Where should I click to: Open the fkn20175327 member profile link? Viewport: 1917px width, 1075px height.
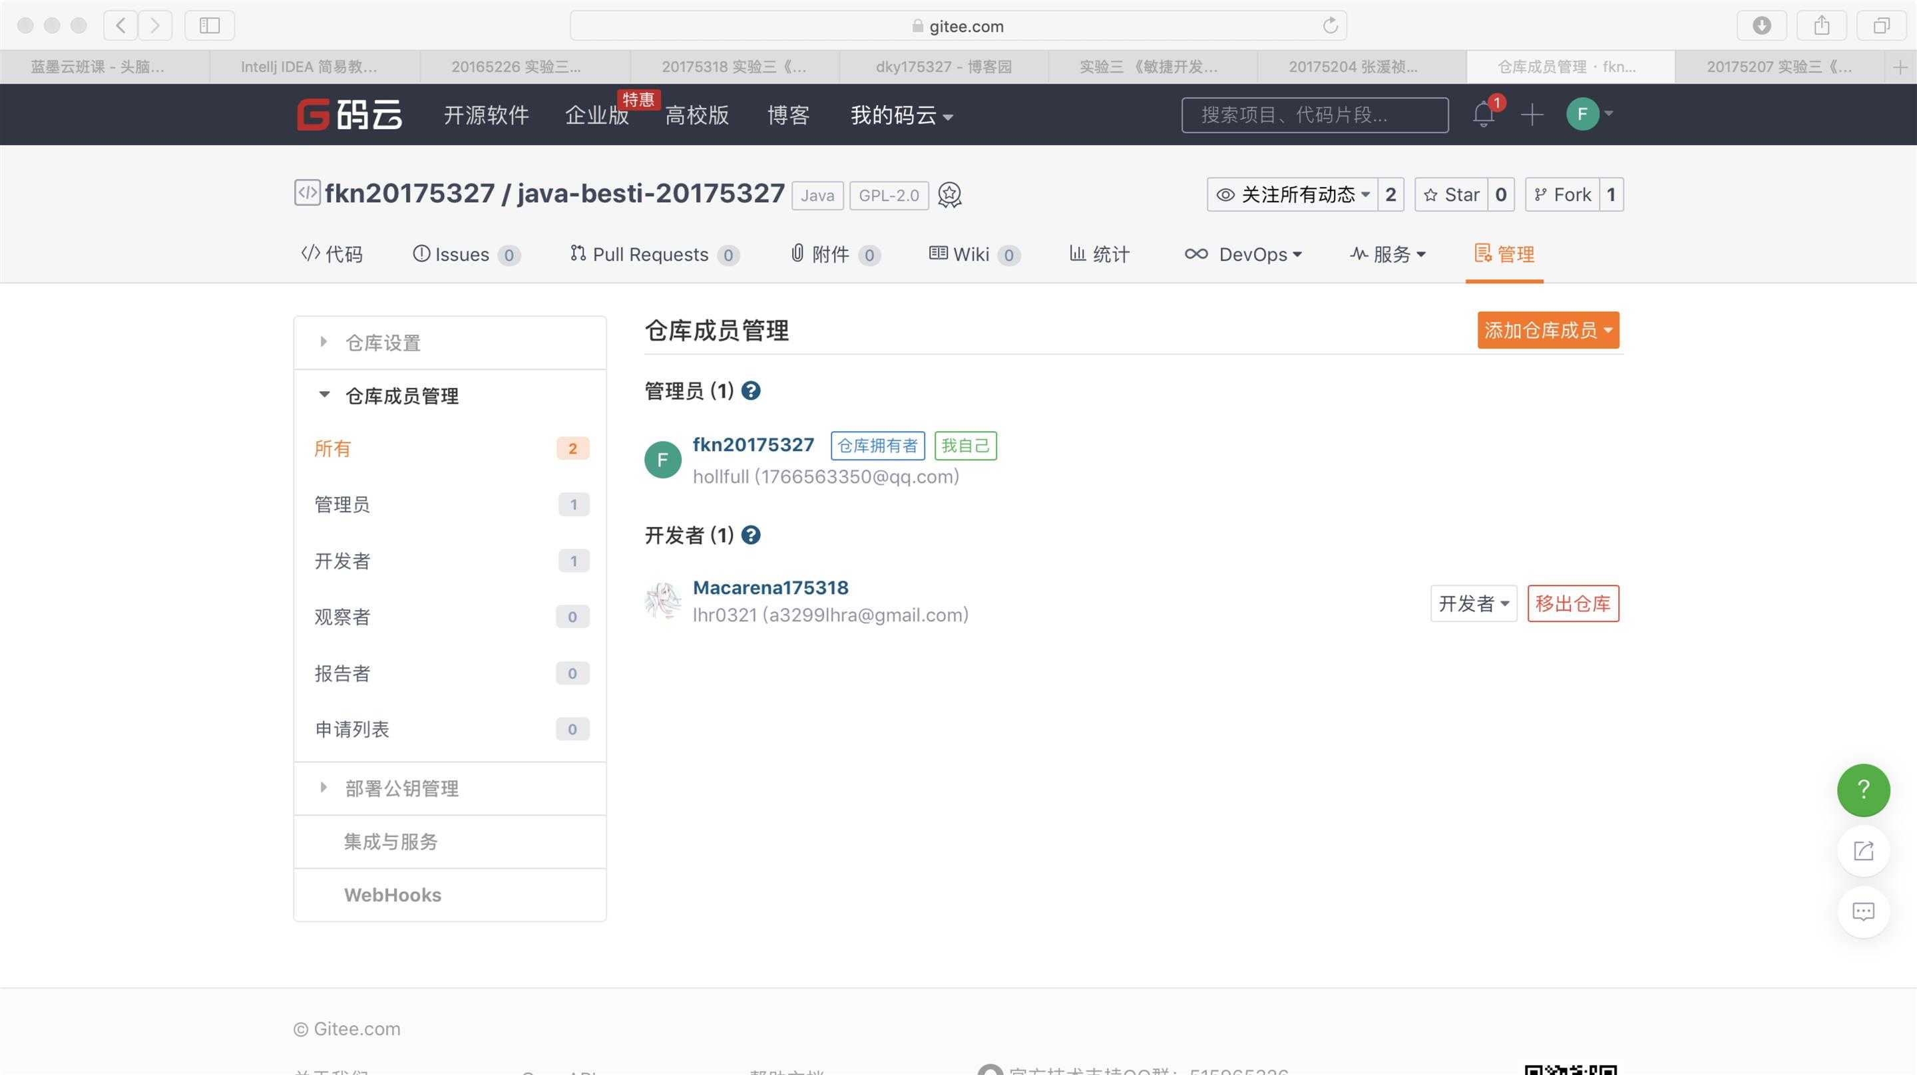pos(753,444)
